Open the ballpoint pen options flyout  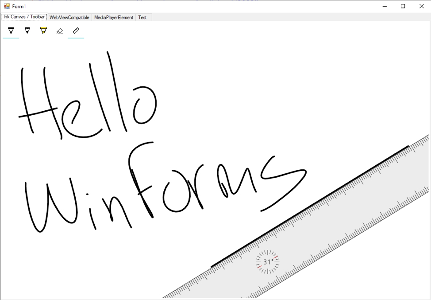[x=11, y=30]
